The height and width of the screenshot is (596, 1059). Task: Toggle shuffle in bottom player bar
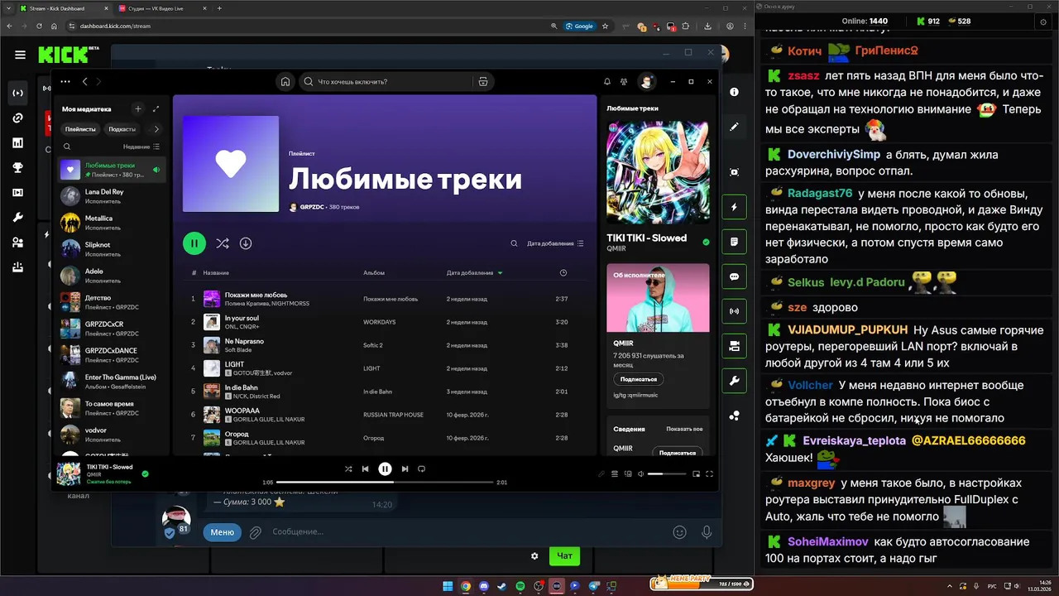348,469
